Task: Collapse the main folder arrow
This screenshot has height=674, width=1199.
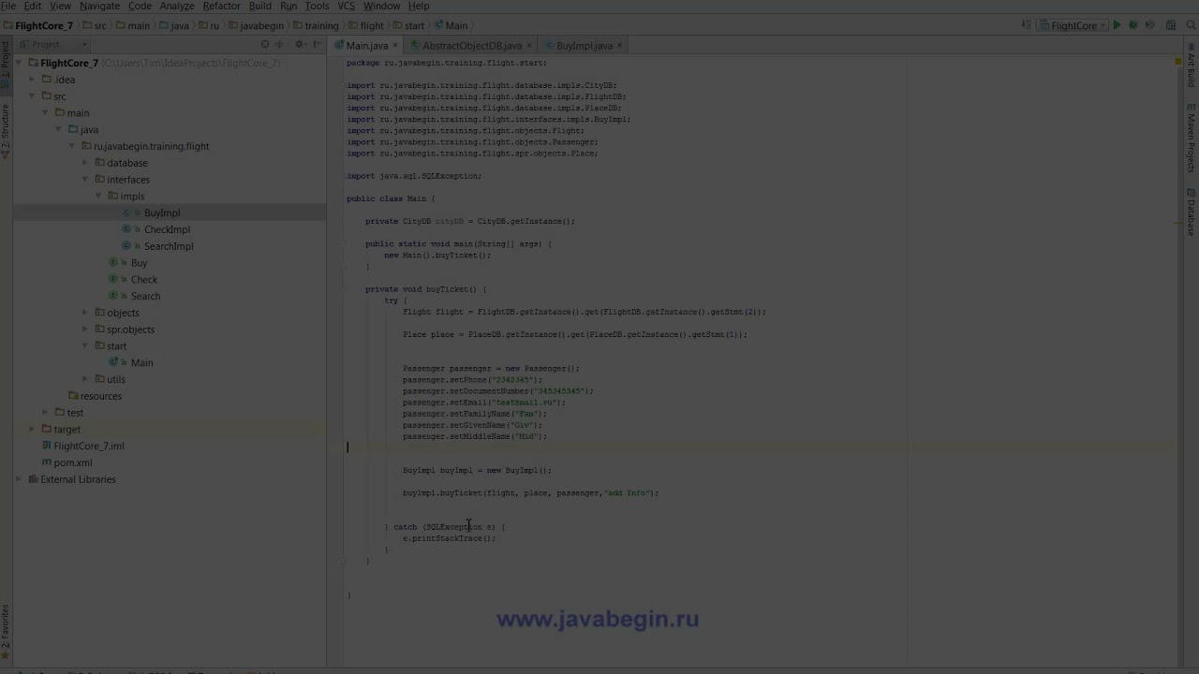Action: 45,113
